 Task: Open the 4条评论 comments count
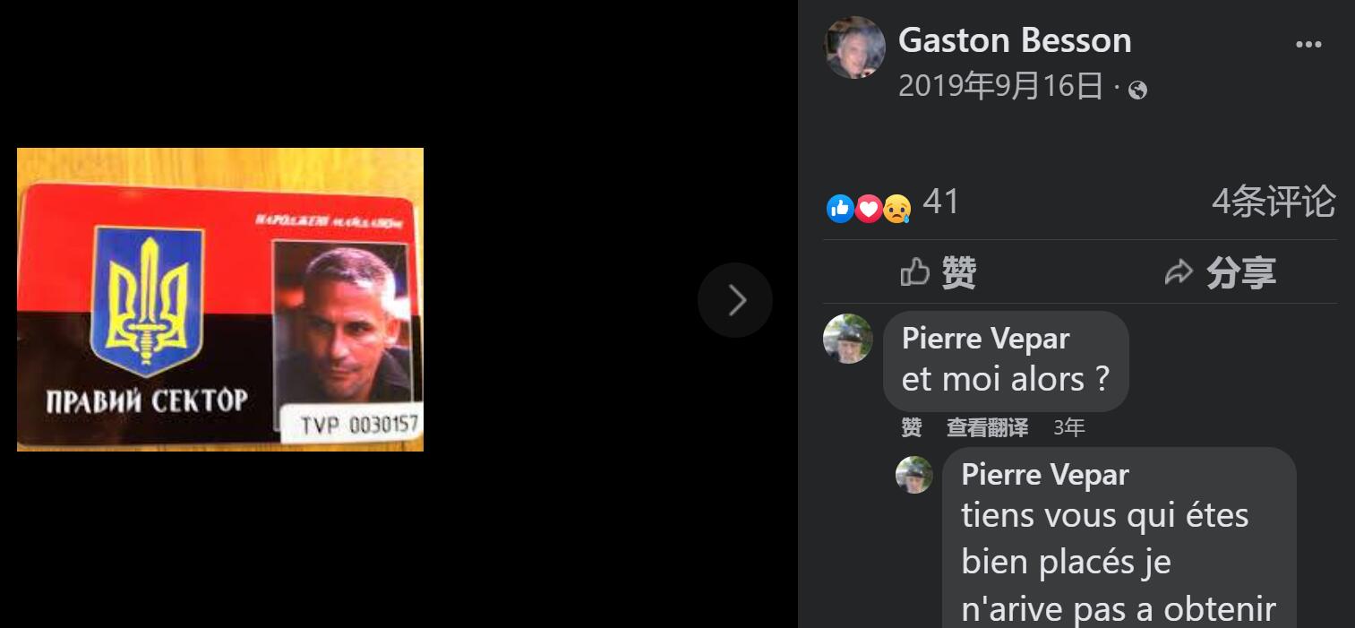pos(1274,202)
